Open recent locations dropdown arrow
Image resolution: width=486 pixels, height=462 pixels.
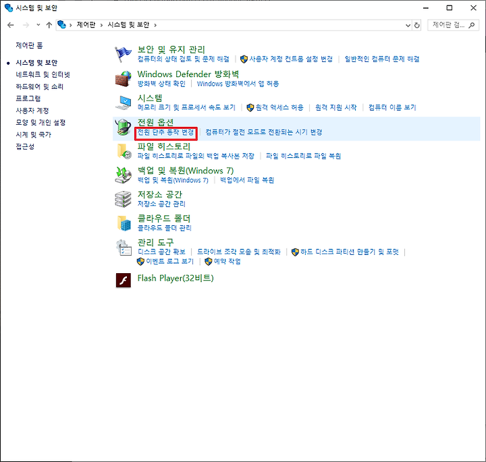click(38, 25)
